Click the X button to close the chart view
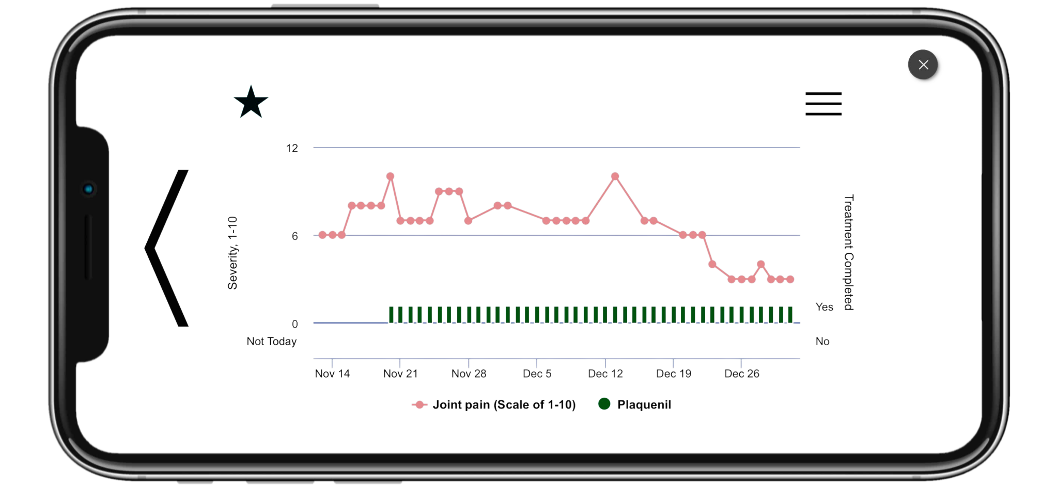The width and height of the screenshot is (1058, 488). [923, 64]
